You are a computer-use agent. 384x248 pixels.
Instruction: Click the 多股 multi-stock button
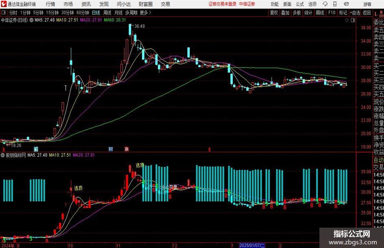point(297,13)
